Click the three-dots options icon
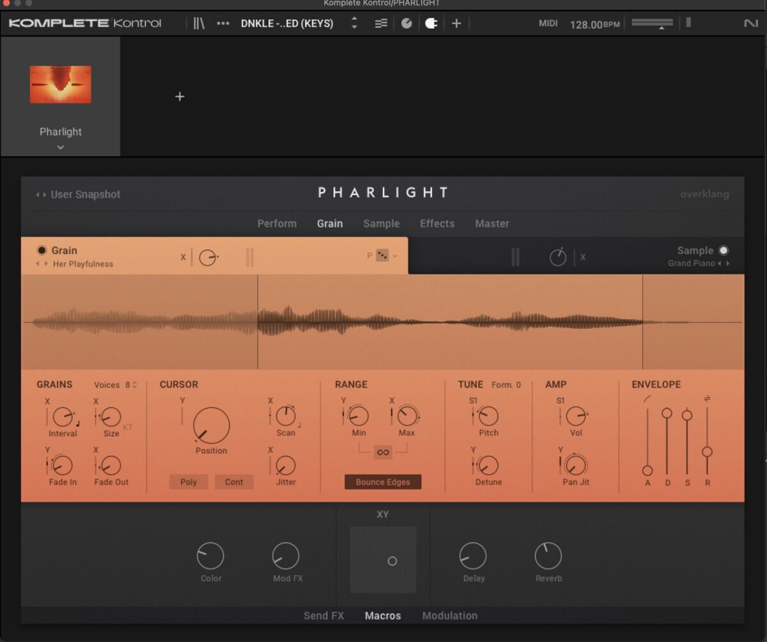Image resolution: width=767 pixels, height=642 pixels. [222, 24]
